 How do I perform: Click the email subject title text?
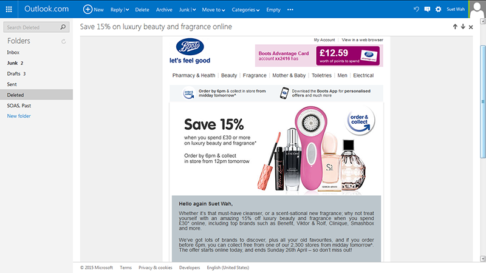156,27
